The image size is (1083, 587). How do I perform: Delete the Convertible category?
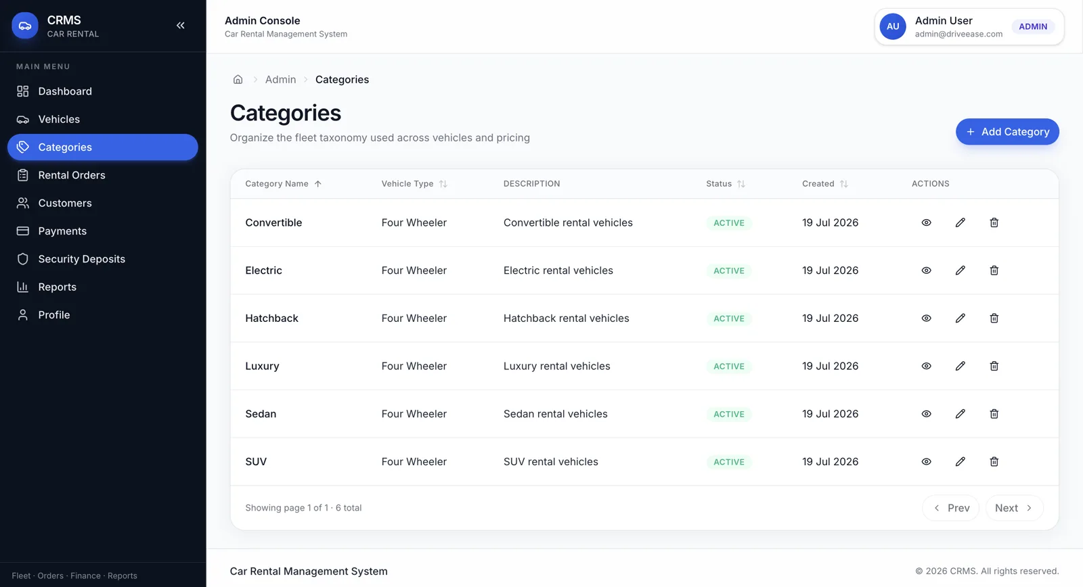coord(994,222)
